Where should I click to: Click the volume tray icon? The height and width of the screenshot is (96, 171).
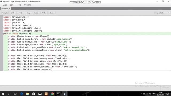click(x=150, y=94)
